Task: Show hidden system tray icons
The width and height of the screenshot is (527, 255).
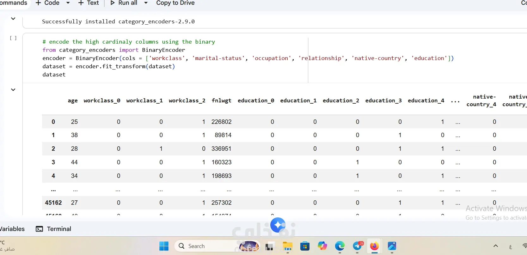Action: pyautogui.click(x=495, y=246)
